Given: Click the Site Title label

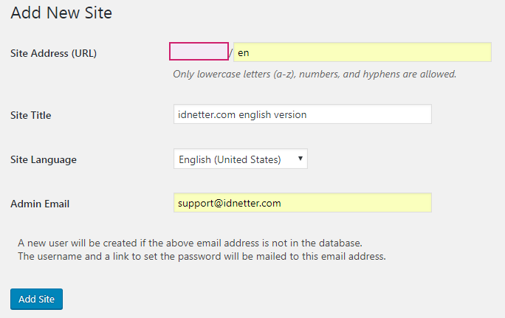Looking at the screenshot, I should (30, 115).
